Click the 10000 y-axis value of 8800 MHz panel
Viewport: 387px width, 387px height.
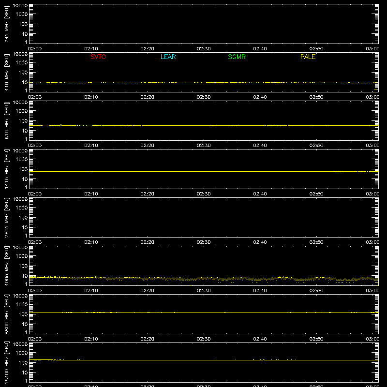(x=20, y=296)
